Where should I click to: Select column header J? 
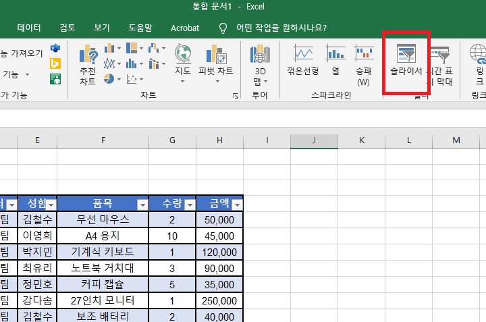coord(314,140)
